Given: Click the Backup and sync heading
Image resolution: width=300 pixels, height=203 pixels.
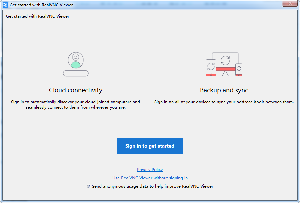Looking at the screenshot, I should [x=224, y=90].
